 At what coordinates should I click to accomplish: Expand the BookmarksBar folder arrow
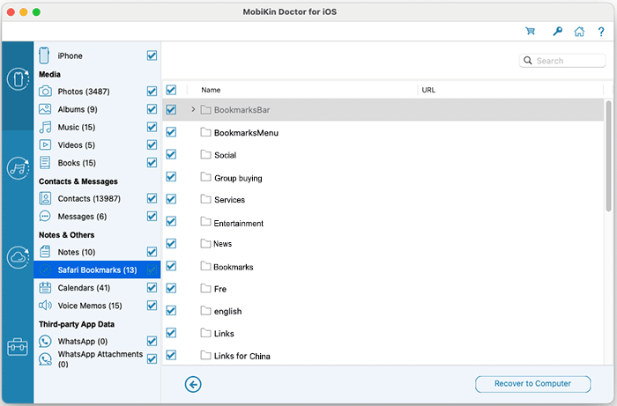(x=192, y=110)
